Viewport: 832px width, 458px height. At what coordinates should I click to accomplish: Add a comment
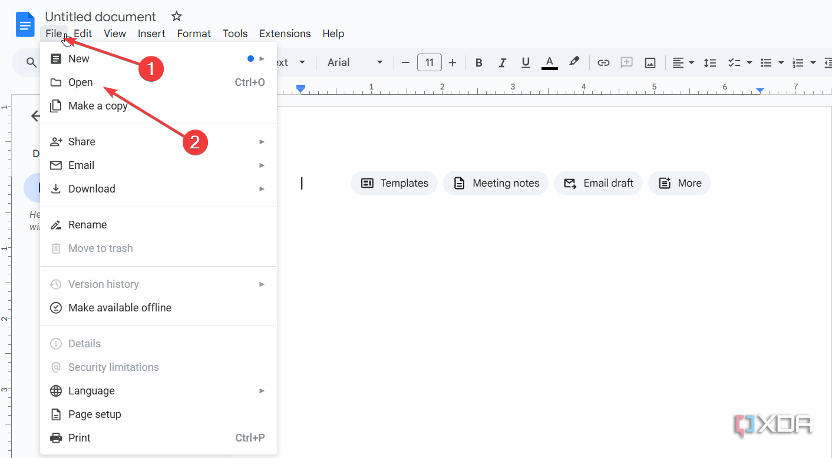point(626,62)
